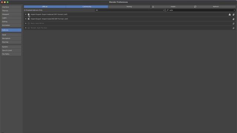Viewport: 237px width, 133px height.
Task: Open the Save & Load preferences section
Action: pos(11,50)
